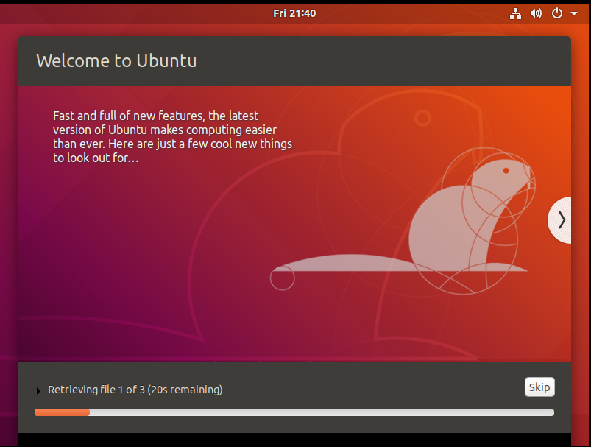Click the beaver illustration in slide
Viewport: 591px width, 447px height.
pyautogui.click(x=402, y=222)
